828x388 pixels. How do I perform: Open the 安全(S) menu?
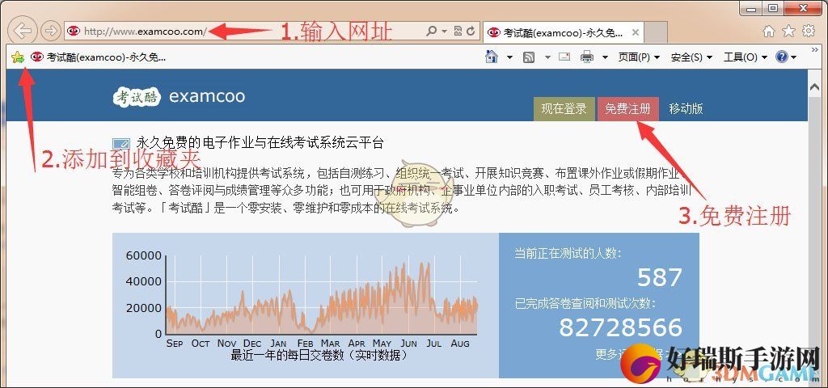[691, 57]
